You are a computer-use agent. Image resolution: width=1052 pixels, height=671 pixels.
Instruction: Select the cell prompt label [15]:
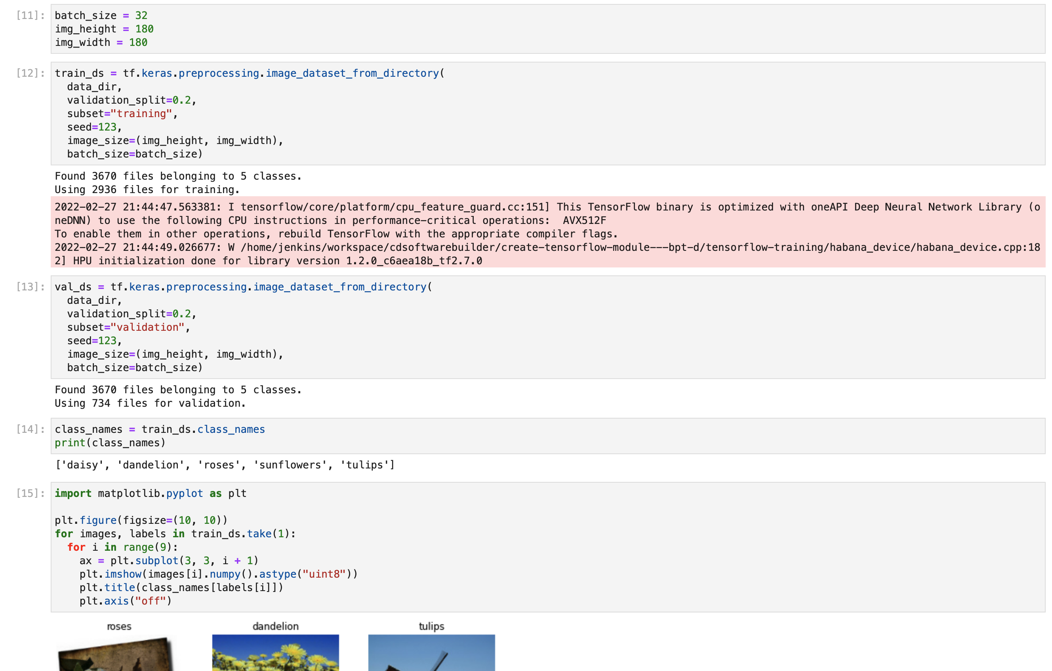30,493
